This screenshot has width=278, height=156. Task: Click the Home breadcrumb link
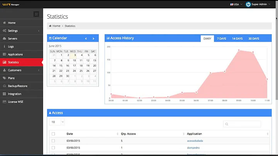point(56,26)
